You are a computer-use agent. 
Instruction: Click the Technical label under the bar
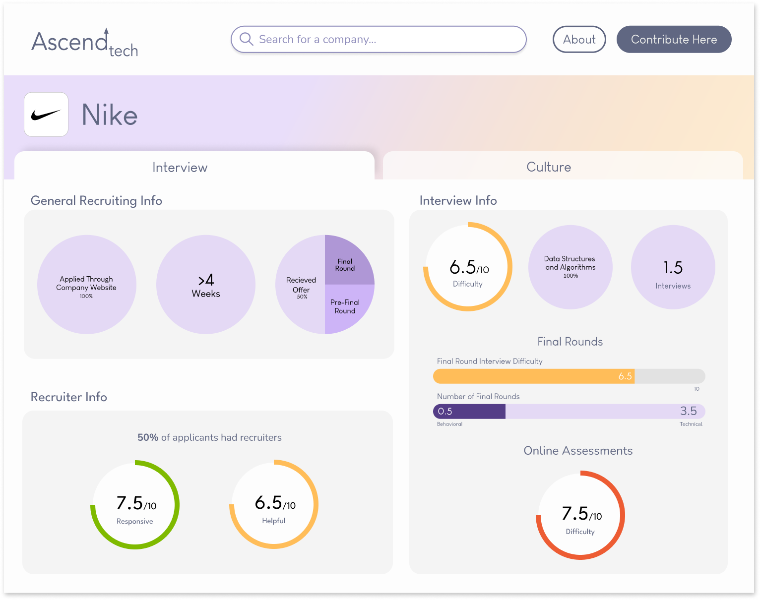pyautogui.click(x=691, y=424)
